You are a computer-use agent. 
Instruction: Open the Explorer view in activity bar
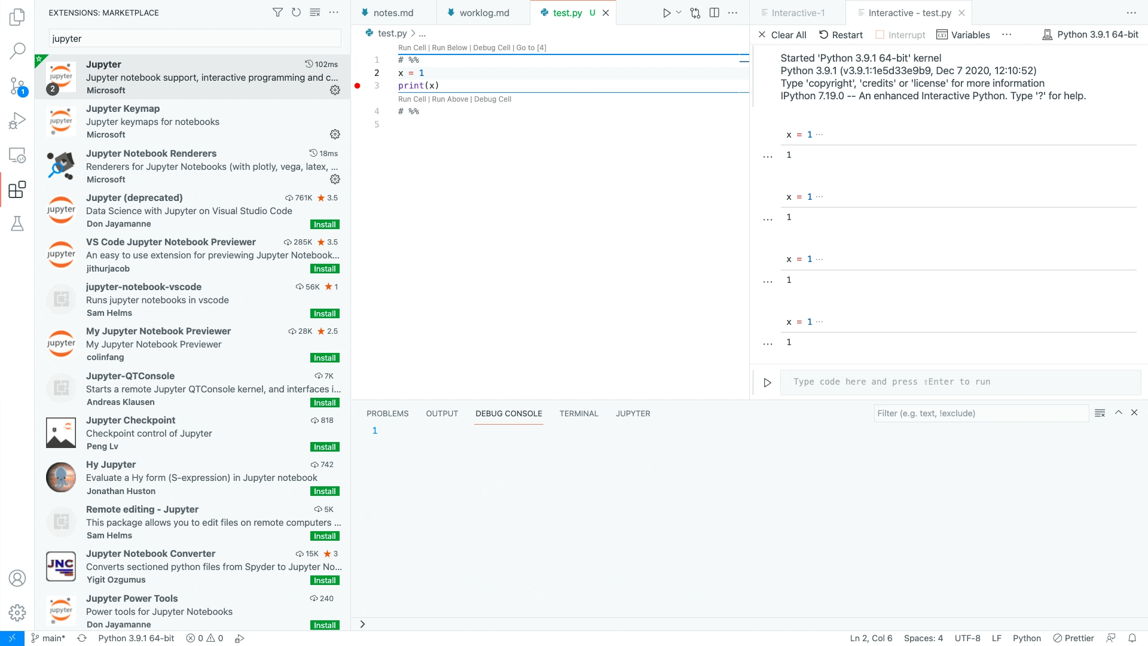(17, 17)
